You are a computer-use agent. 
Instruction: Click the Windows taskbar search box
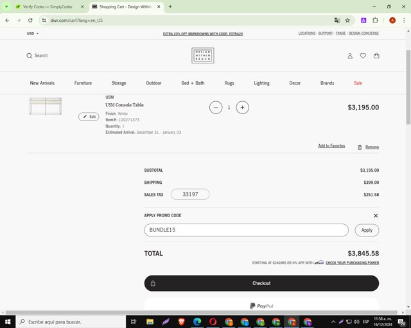pos(71,322)
